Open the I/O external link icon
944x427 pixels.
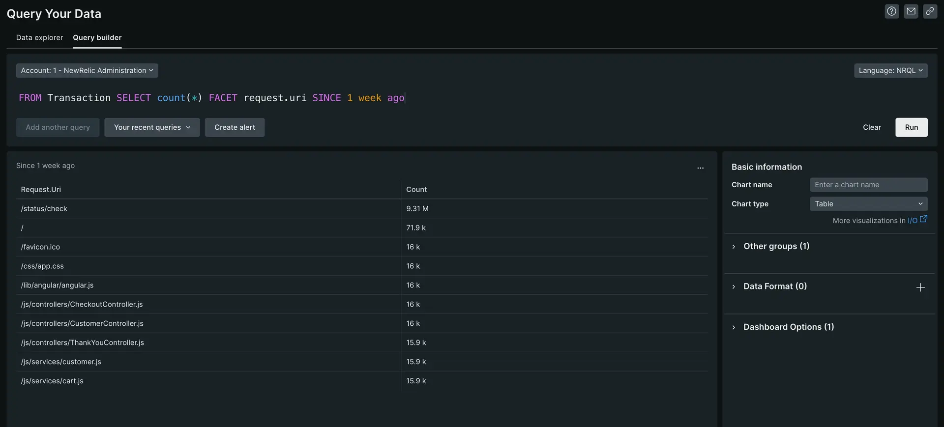(x=923, y=219)
